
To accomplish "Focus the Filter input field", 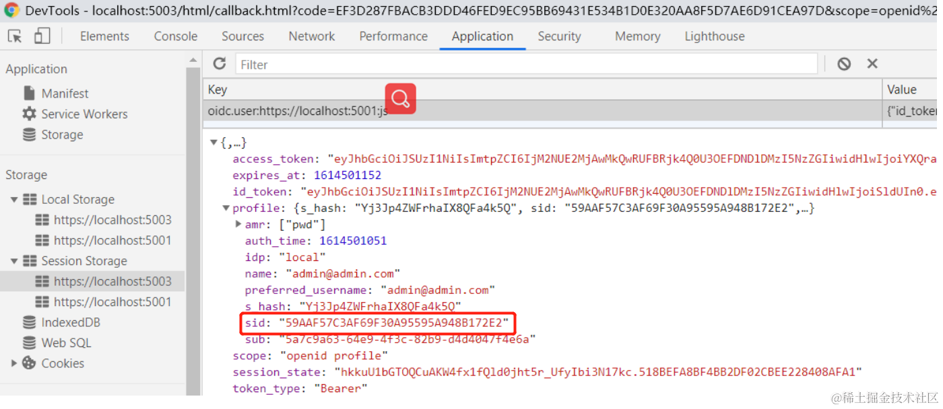I will (526, 64).
